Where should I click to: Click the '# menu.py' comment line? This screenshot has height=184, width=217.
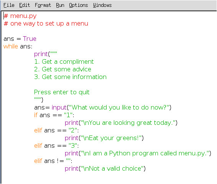coord(20,16)
